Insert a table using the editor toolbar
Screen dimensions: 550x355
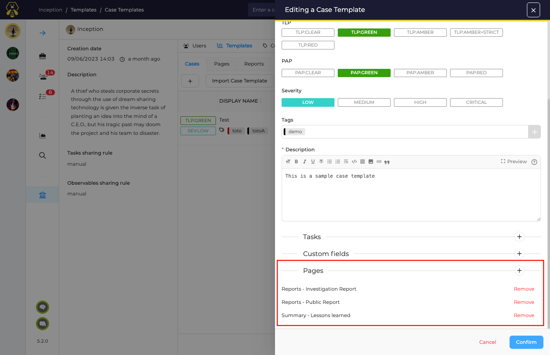(363, 162)
